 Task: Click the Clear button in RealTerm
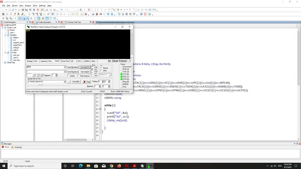tap(115, 61)
